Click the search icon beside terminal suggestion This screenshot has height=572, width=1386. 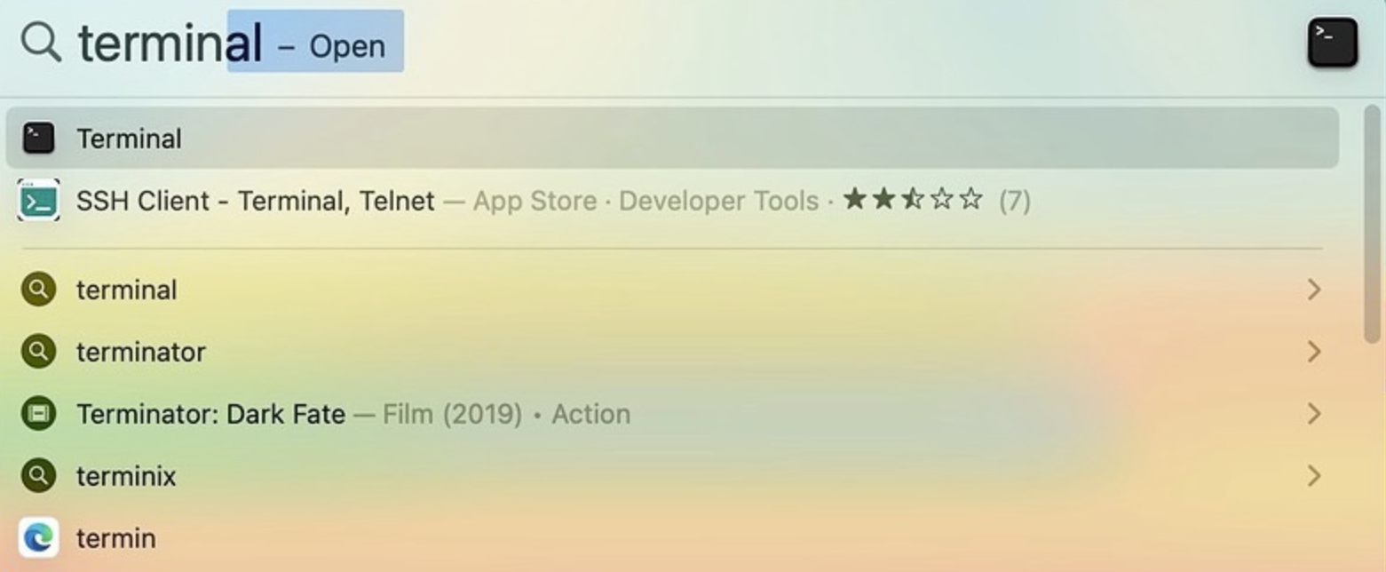click(x=38, y=290)
